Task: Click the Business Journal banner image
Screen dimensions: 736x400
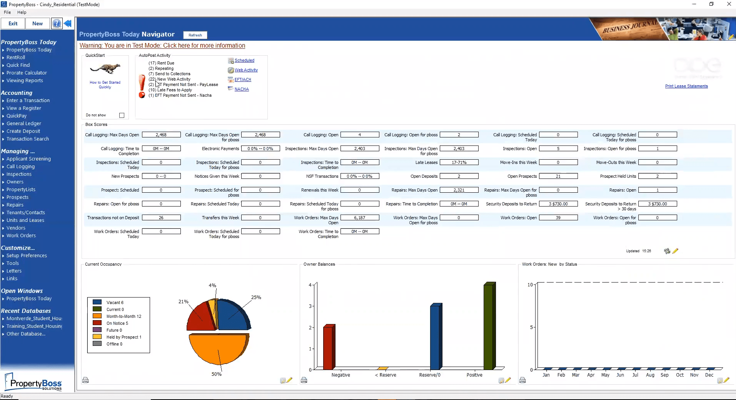Action: pyautogui.click(x=662, y=29)
